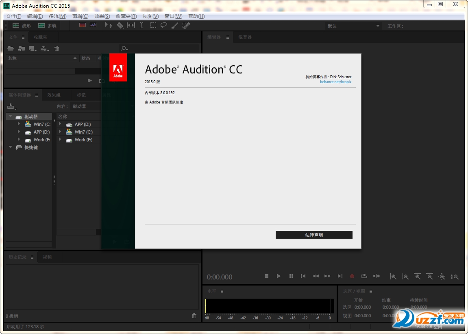
Task: Expand Work (E: in the left tree
Action: [19, 139]
